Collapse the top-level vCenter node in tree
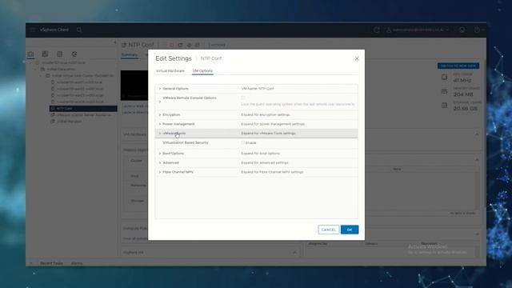Screen dimensions: 512x288 31,62
